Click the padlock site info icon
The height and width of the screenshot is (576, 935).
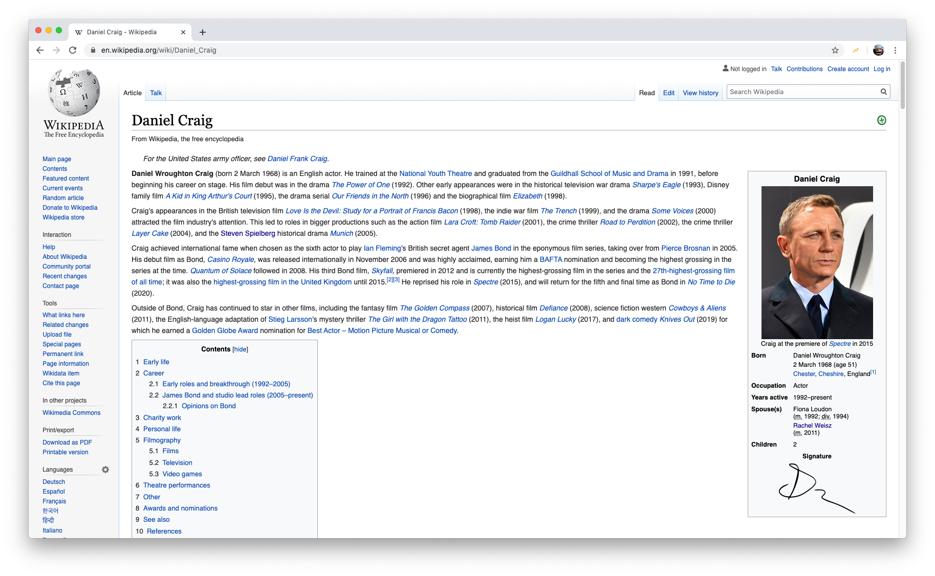coord(93,50)
